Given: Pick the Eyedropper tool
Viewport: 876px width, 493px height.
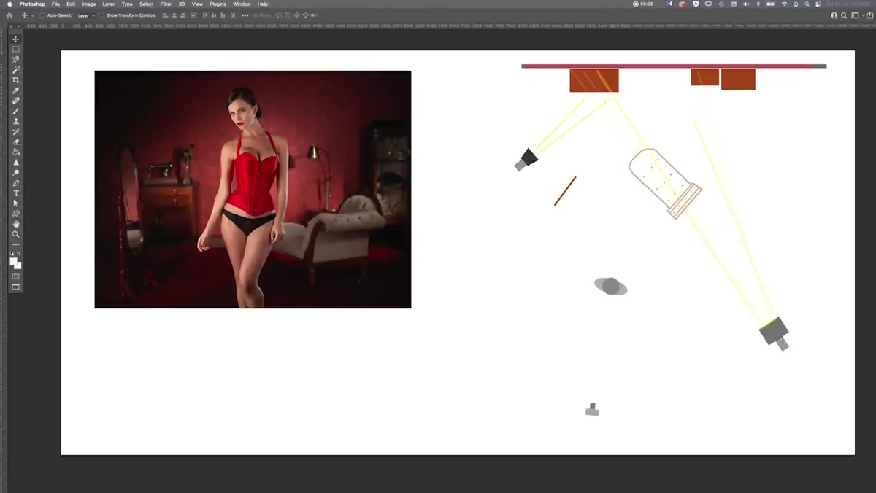Looking at the screenshot, I should pos(15,90).
